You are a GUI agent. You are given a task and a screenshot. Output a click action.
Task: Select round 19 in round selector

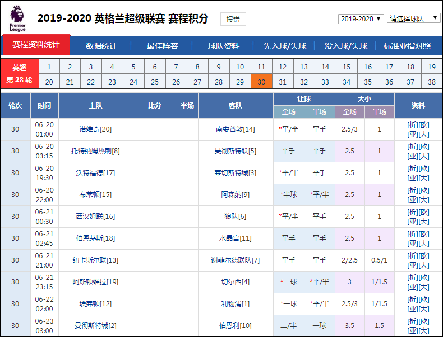click(432, 67)
